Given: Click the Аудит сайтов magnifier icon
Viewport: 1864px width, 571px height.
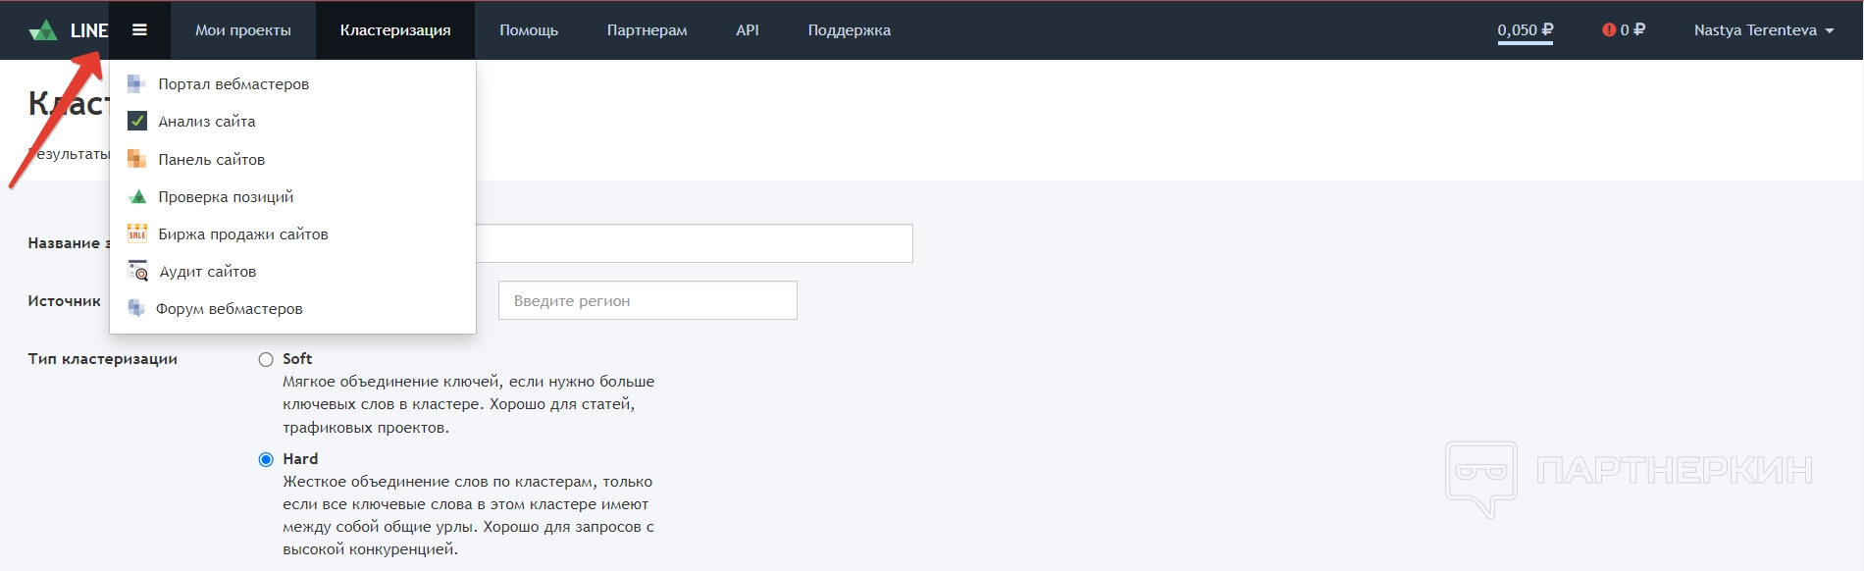Looking at the screenshot, I should pos(138,272).
